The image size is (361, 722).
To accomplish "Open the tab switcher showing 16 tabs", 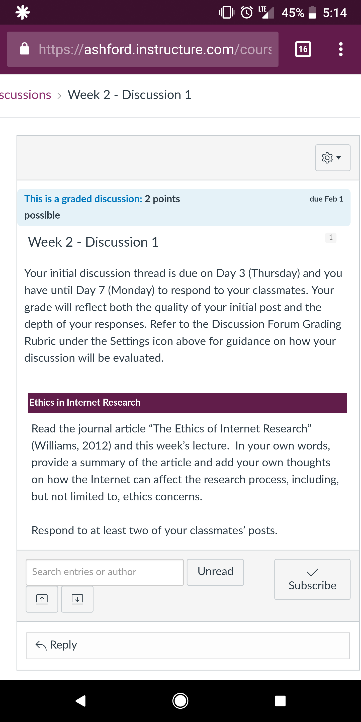I will 303,49.
